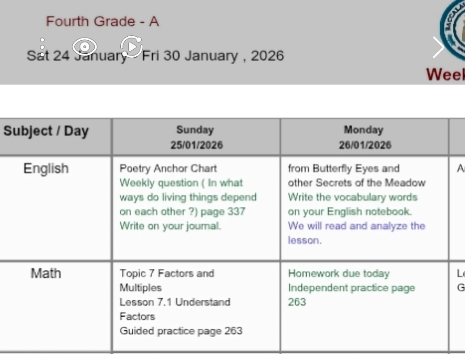
Task: Click the Guided practice page 263 text
Action: point(181,331)
